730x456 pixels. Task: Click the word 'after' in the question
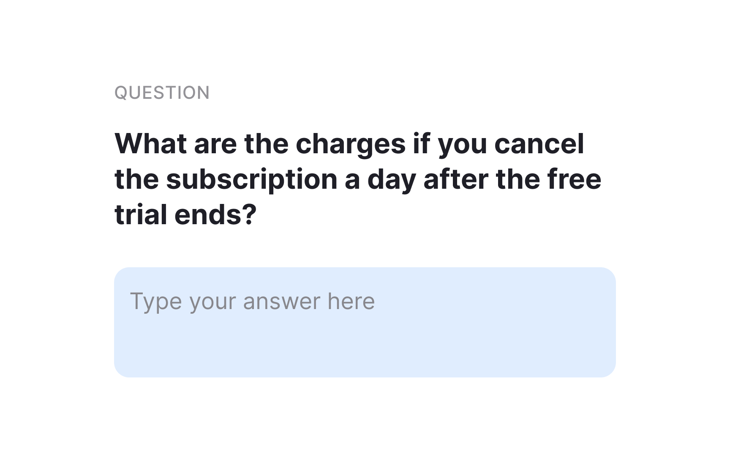pos(456,179)
